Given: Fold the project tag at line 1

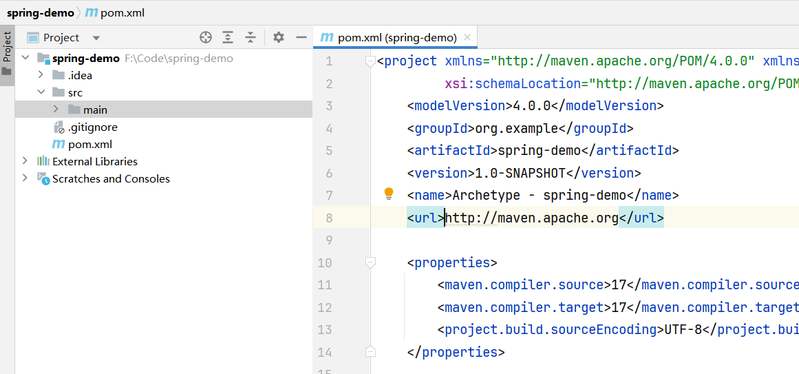Looking at the screenshot, I should [x=370, y=62].
